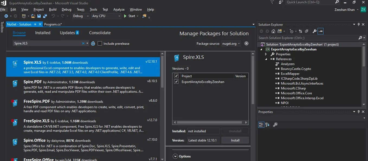The height and width of the screenshot is (161, 368).
Task: Toggle the select-all Project header checkbox
Action: (176, 76)
